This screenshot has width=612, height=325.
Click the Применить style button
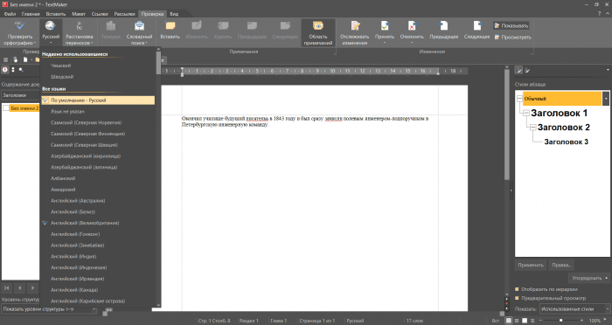click(531, 265)
